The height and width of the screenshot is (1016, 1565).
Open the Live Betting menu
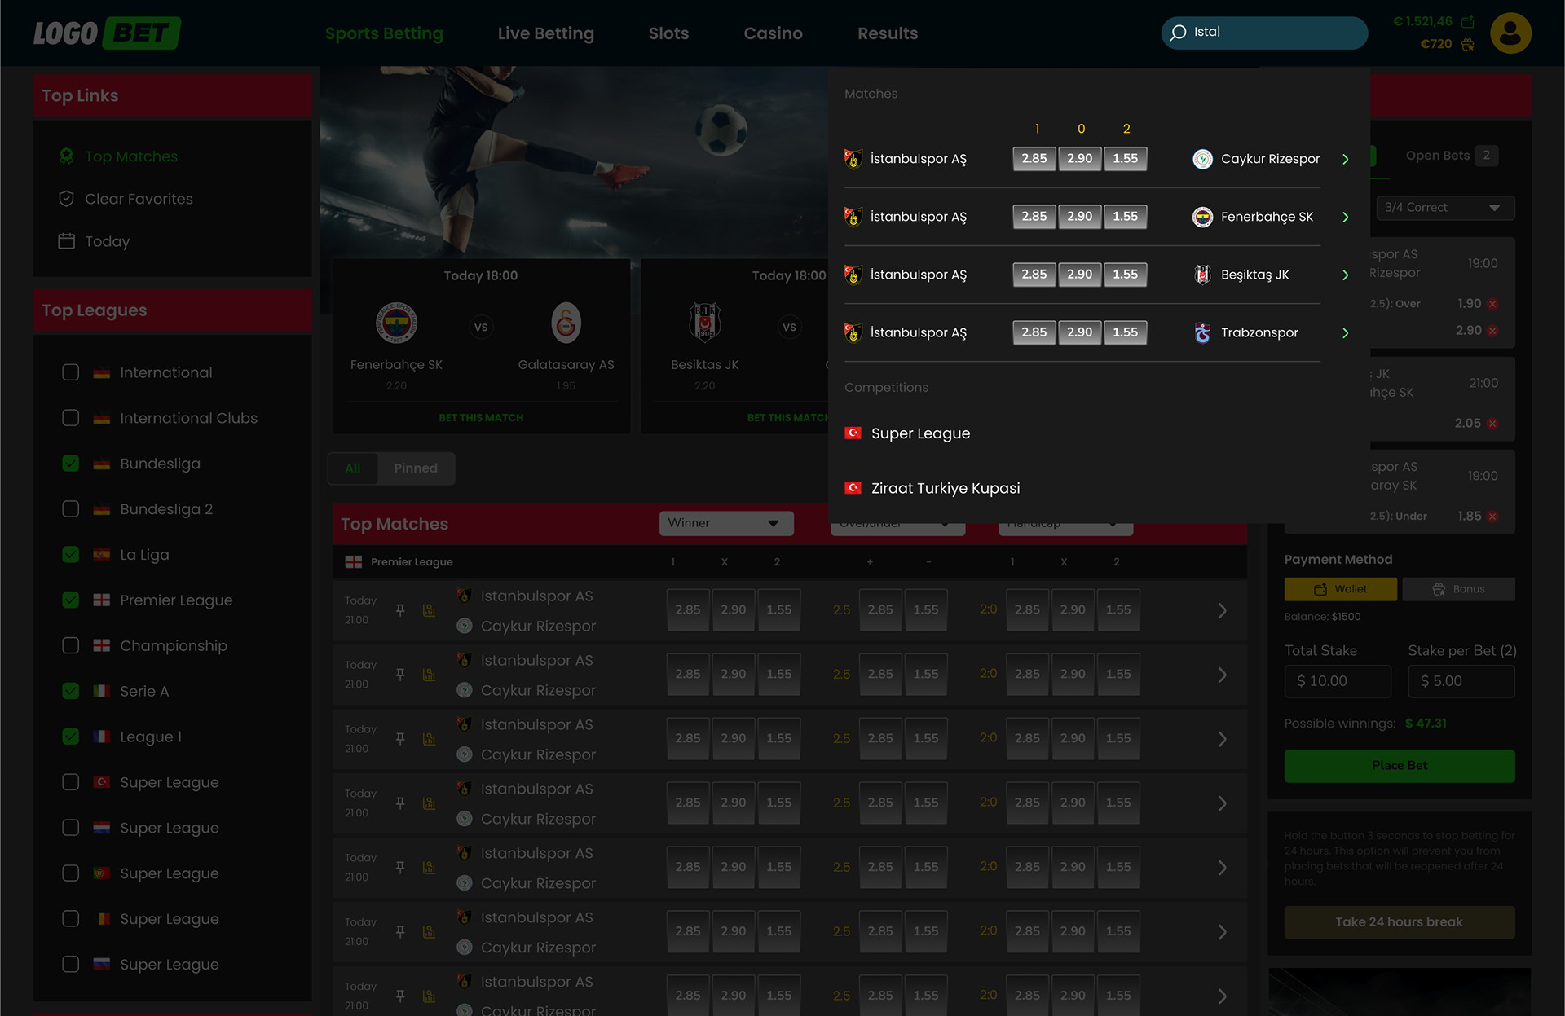(545, 33)
